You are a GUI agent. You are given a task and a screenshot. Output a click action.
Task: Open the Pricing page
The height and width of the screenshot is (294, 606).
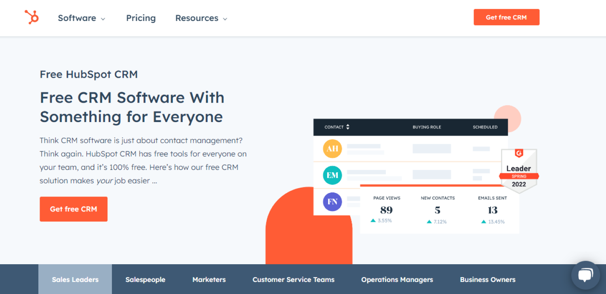[x=141, y=18]
